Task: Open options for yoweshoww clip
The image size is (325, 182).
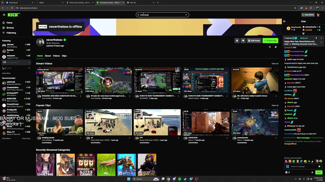Action: [276, 138]
